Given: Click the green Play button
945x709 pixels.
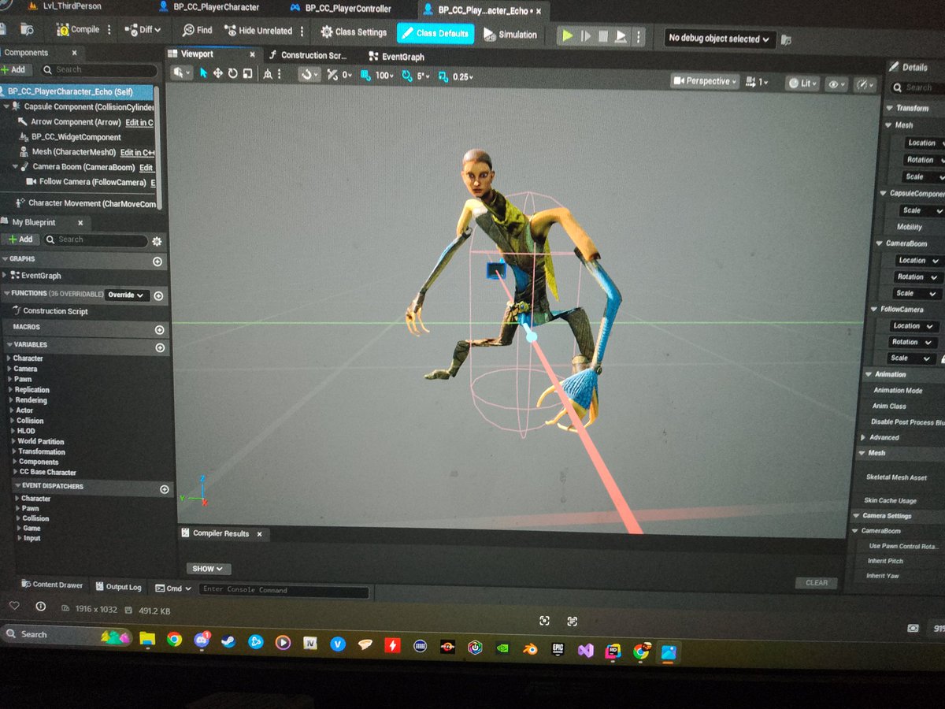Looking at the screenshot, I should coord(567,36).
